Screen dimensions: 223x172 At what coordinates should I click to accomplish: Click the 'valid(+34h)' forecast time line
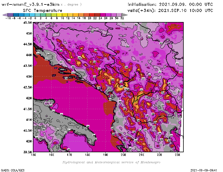coord(170,11)
